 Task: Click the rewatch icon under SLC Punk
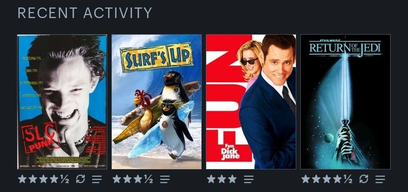[x=80, y=179]
